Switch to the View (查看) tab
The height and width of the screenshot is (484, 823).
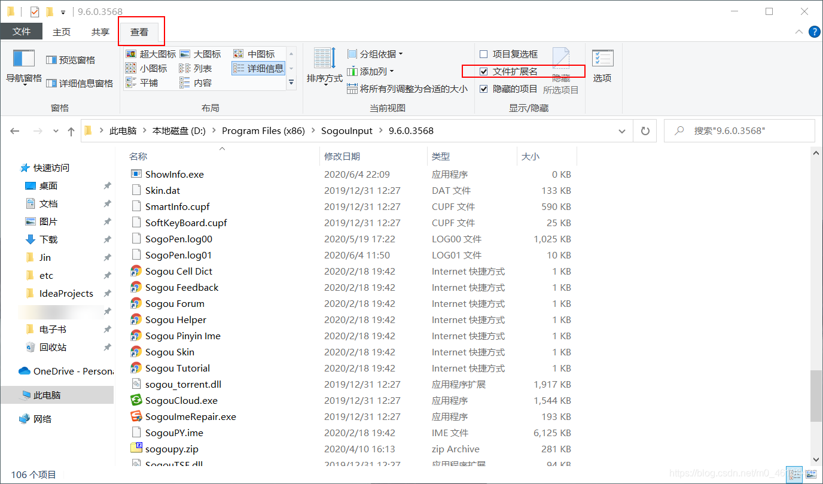click(139, 32)
